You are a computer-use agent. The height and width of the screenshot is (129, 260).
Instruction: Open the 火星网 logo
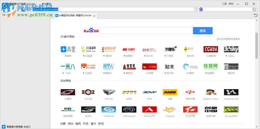[x=68, y=92]
